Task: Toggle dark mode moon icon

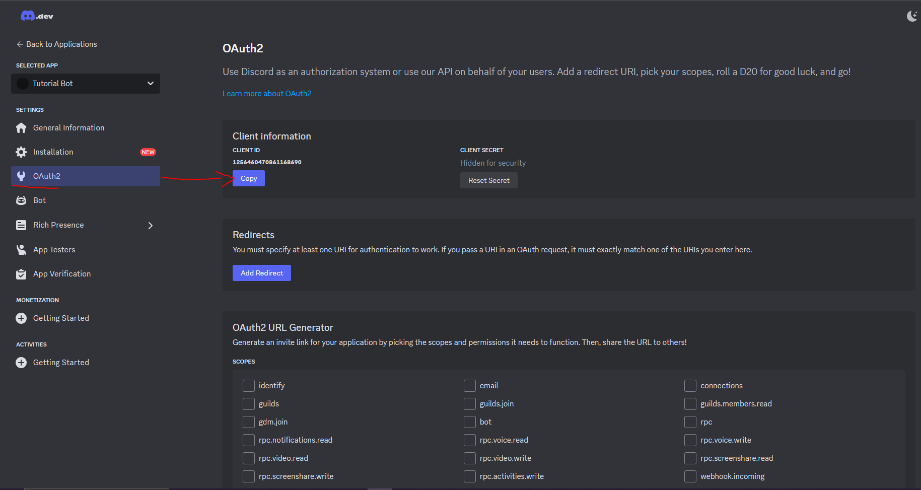Action: click(x=911, y=16)
